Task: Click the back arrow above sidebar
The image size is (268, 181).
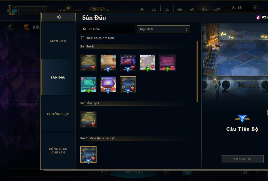Action: click(59, 17)
